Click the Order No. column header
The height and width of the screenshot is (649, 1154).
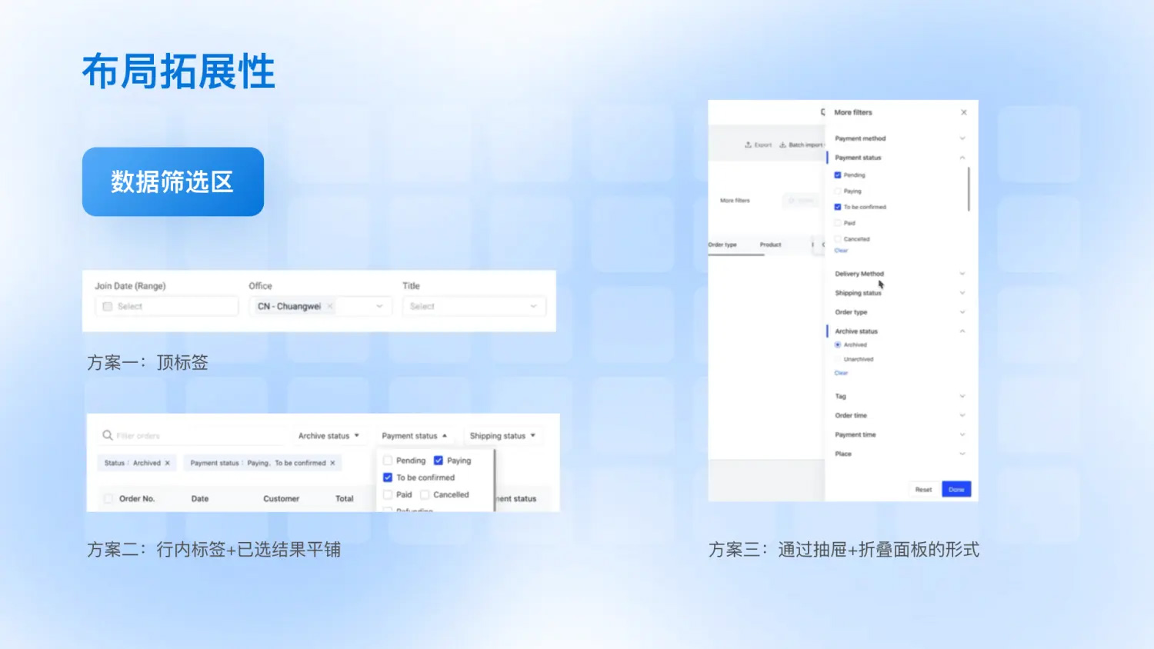137,498
